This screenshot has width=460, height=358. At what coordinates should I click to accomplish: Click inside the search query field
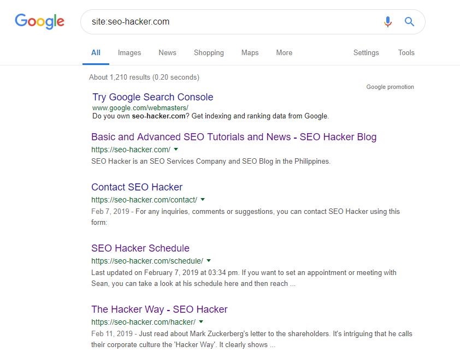(229, 22)
